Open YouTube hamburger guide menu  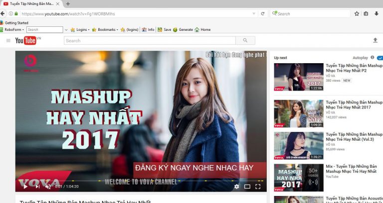pyautogui.click(x=8, y=40)
